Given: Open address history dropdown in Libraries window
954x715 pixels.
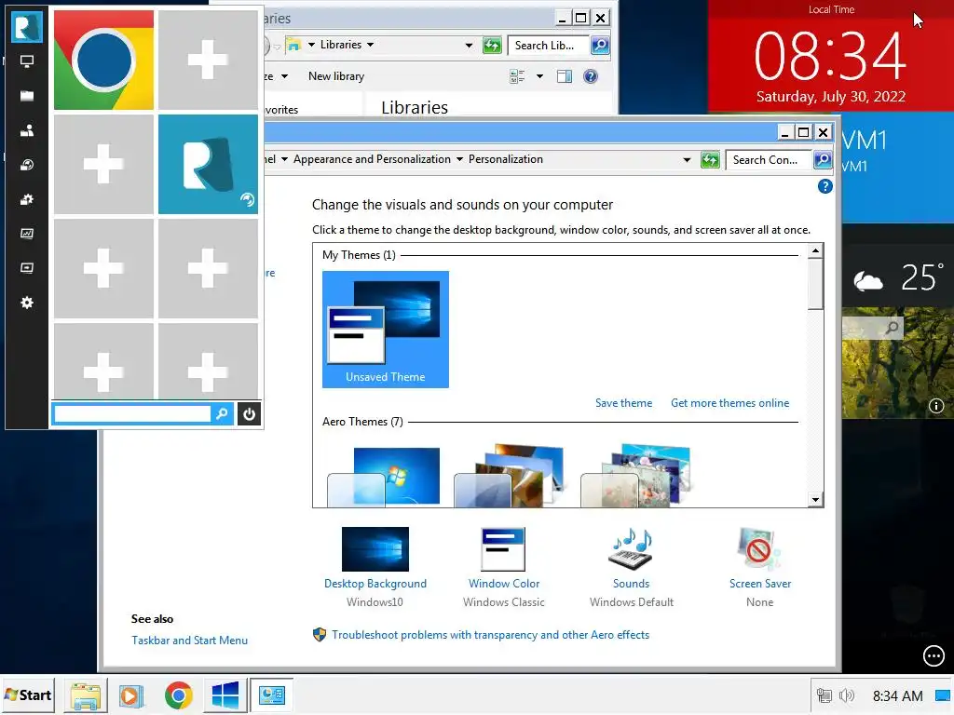Looking at the screenshot, I should (469, 45).
